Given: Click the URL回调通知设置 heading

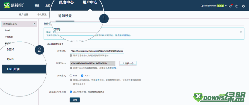Looking at the screenshot, I should pos(55,44).
